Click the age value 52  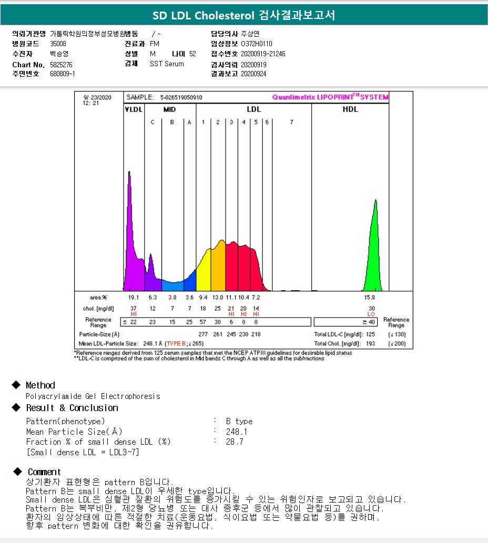coord(192,54)
